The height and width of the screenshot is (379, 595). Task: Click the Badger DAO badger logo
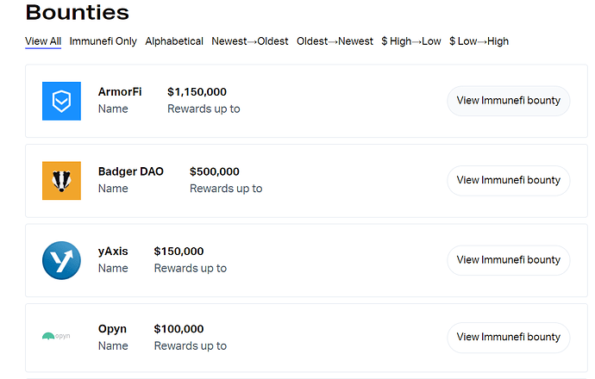click(61, 180)
